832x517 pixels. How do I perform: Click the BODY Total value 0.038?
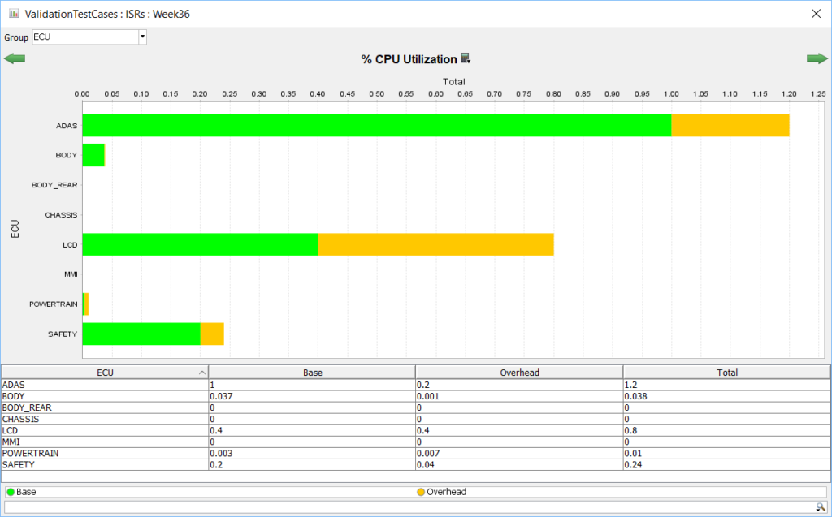click(x=635, y=396)
